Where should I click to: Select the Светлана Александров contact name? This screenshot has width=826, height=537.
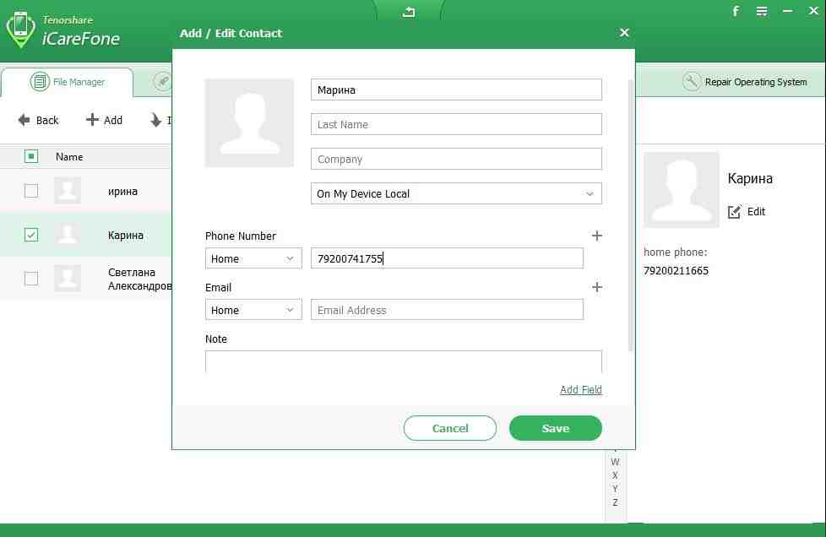pyautogui.click(x=139, y=279)
